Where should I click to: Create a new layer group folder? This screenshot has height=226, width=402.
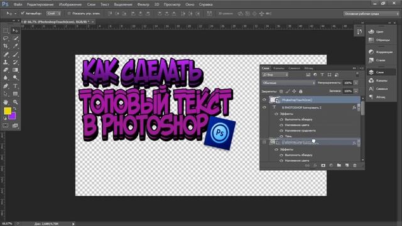pos(339,166)
